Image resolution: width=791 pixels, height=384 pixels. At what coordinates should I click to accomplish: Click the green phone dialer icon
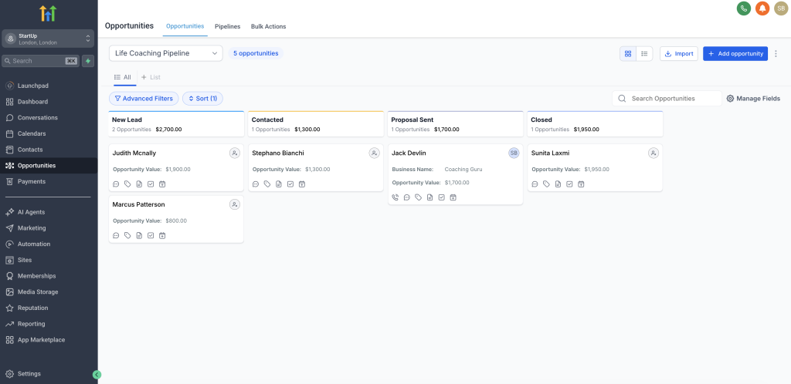(744, 8)
